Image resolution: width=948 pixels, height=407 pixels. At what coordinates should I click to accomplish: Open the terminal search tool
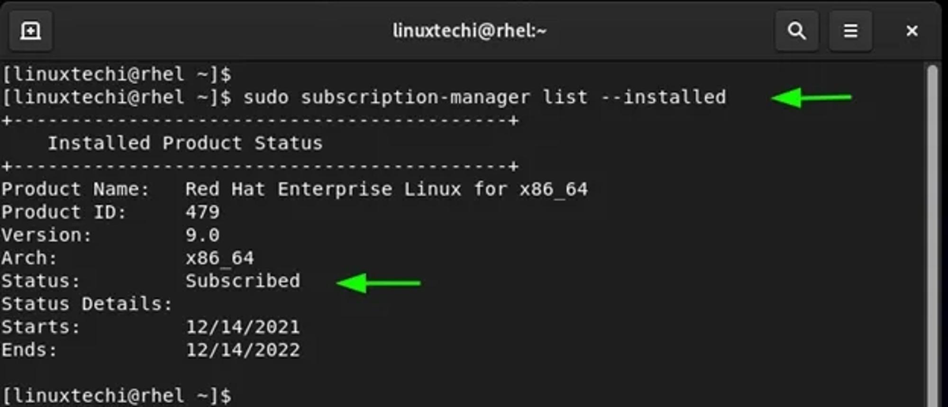point(797,31)
